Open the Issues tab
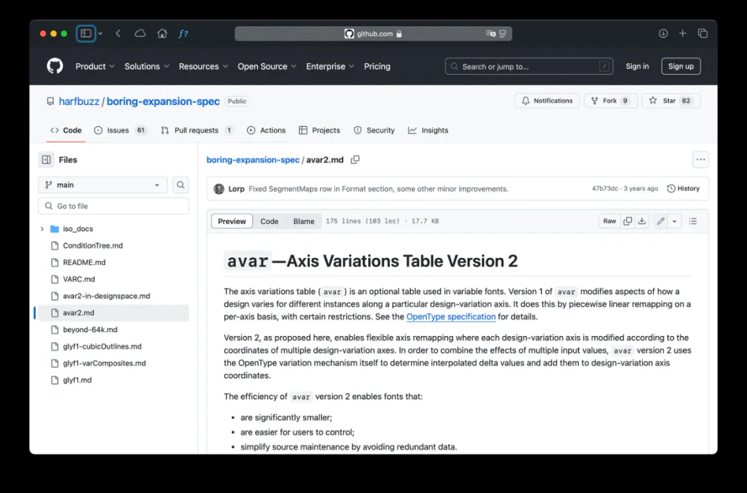 (120, 130)
